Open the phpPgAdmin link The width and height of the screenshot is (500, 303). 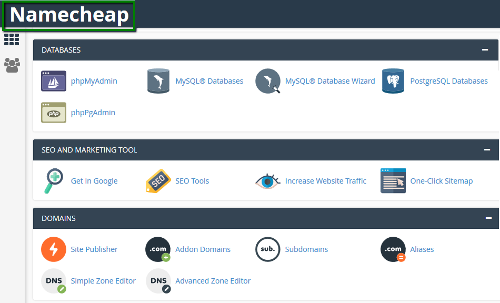point(93,113)
